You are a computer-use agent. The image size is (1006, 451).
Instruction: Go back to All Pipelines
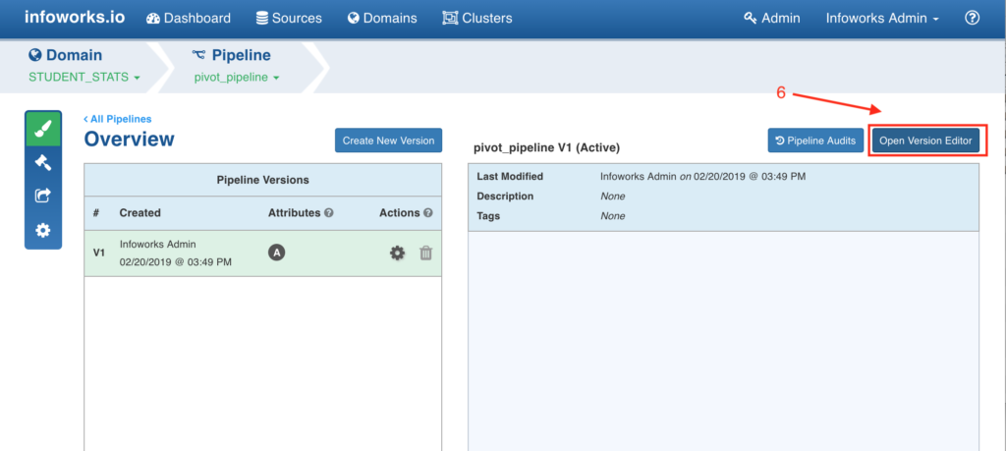[118, 119]
